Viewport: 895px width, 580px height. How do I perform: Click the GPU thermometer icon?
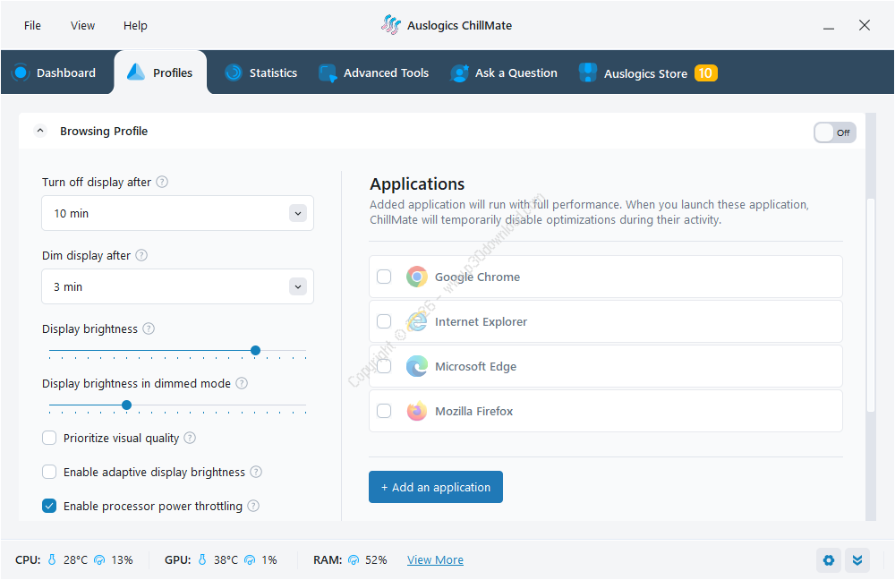(202, 559)
